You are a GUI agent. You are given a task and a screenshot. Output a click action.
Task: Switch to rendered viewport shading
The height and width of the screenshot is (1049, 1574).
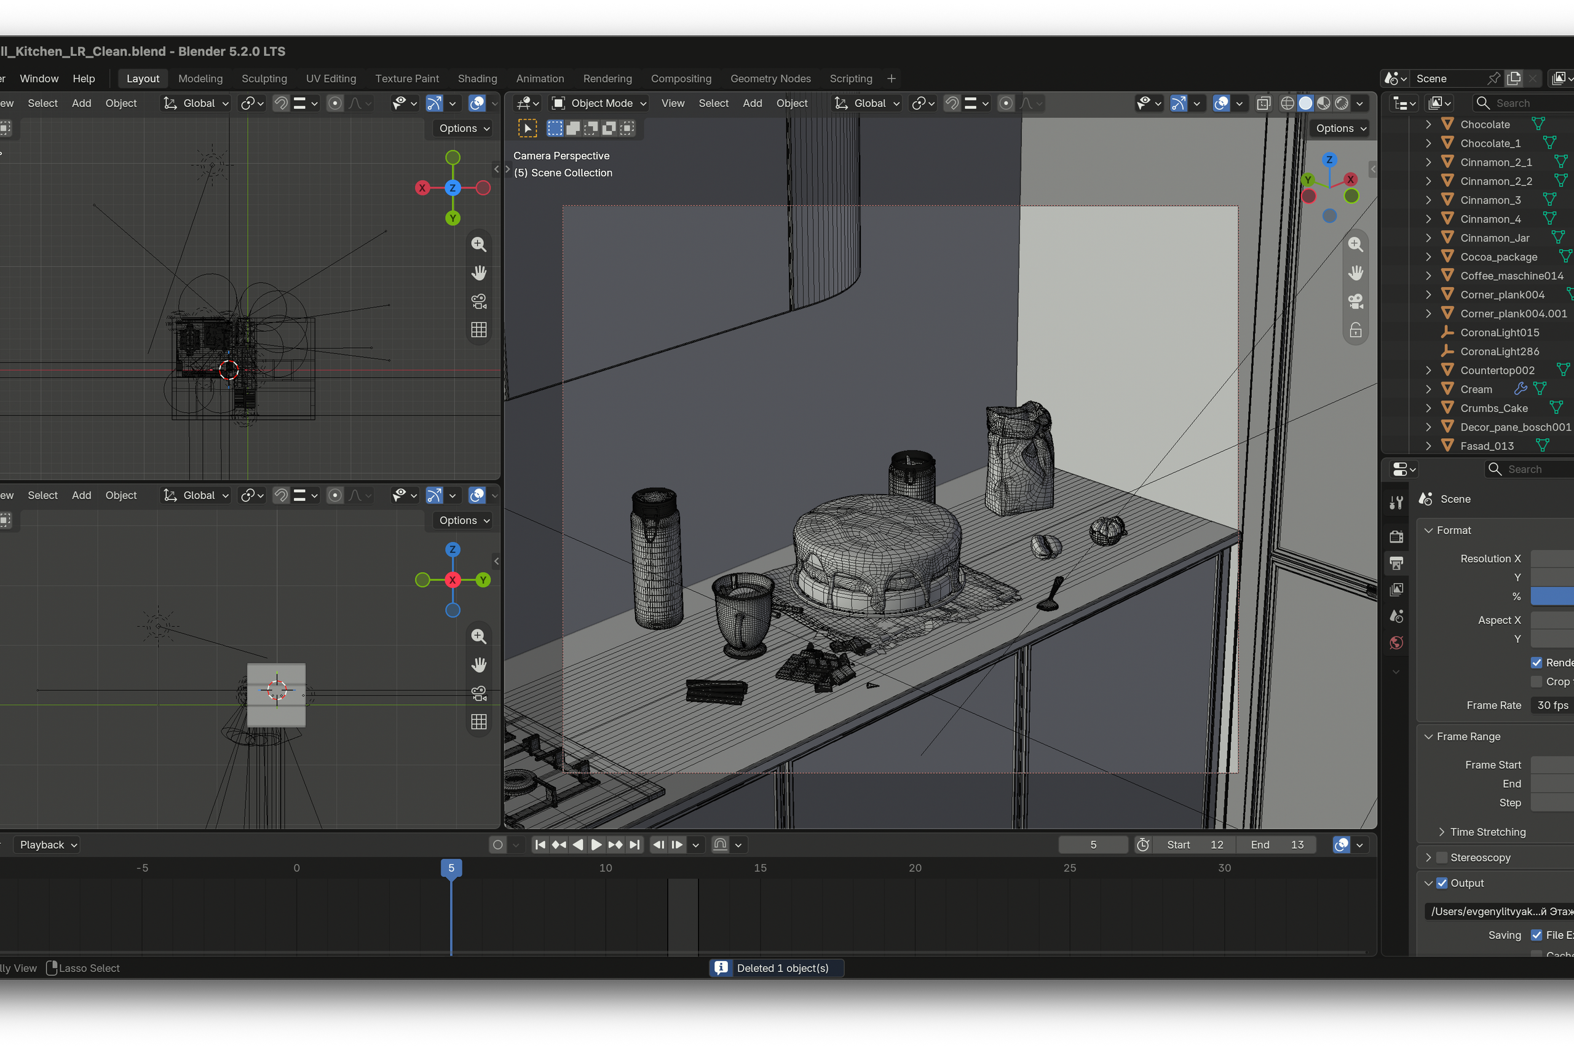[1341, 103]
